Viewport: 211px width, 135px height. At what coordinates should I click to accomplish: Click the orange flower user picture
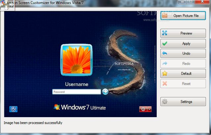pyautogui.click(x=77, y=60)
